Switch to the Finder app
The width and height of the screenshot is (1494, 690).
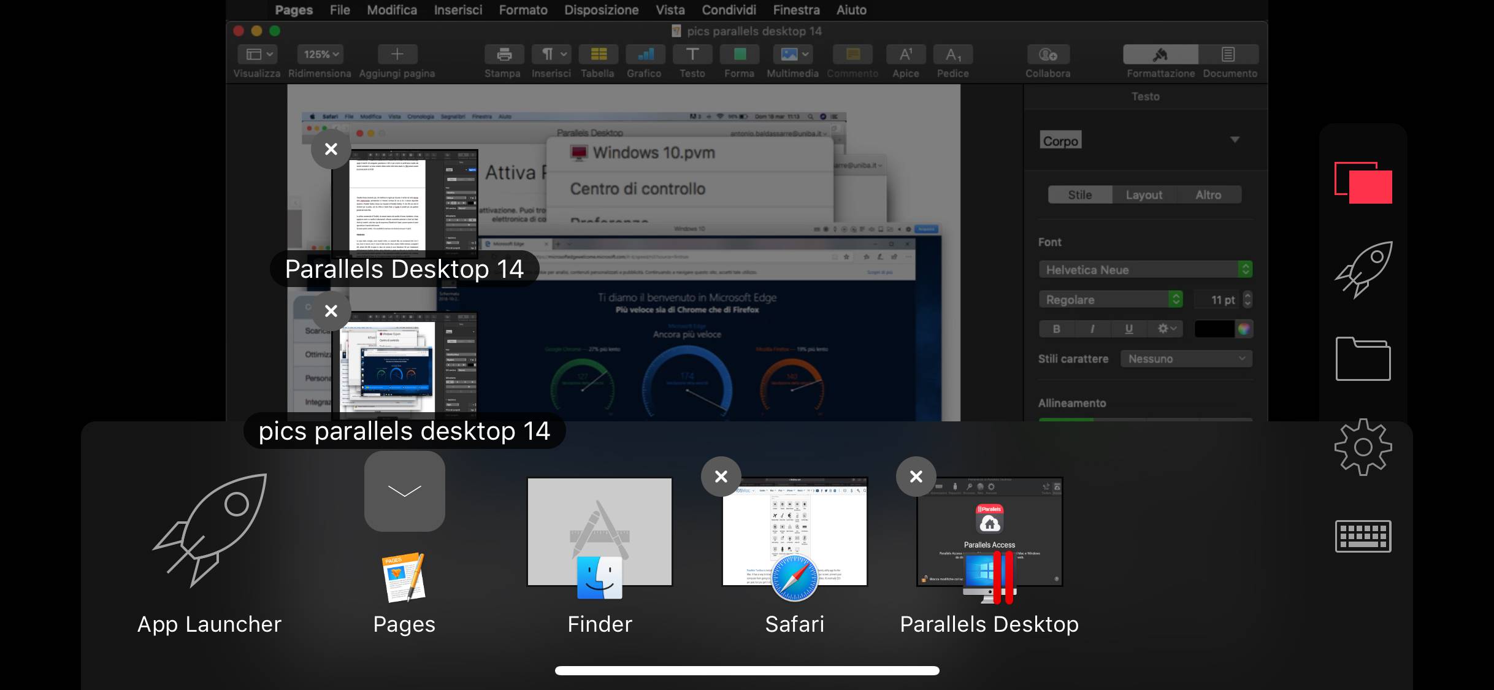(x=600, y=532)
